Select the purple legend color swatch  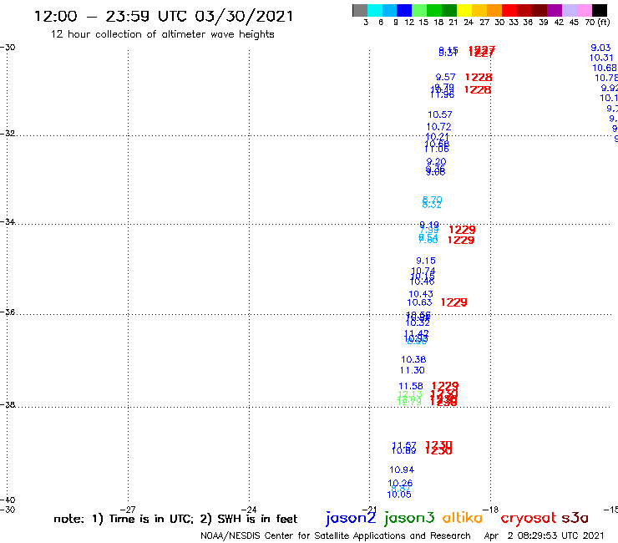tap(555, 10)
